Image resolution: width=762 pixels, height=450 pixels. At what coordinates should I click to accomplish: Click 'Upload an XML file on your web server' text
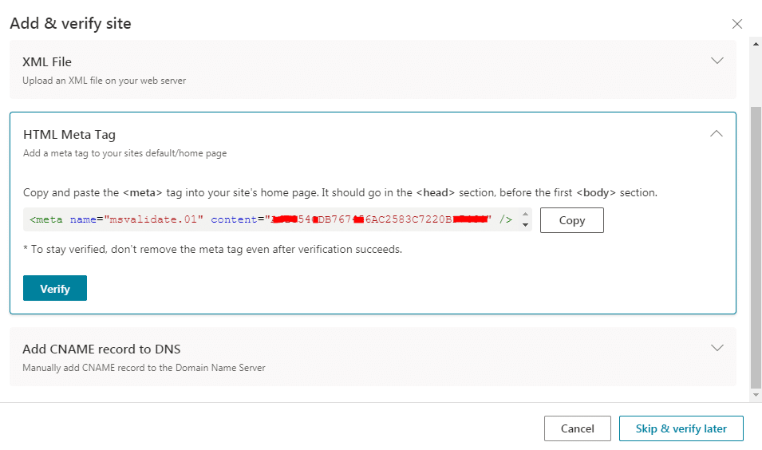pos(104,81)
